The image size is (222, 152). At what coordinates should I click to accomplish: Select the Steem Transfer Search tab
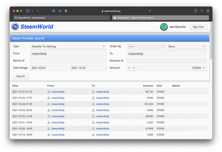161,18
